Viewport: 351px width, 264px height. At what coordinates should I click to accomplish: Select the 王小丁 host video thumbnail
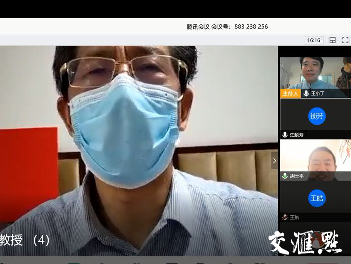315,77
